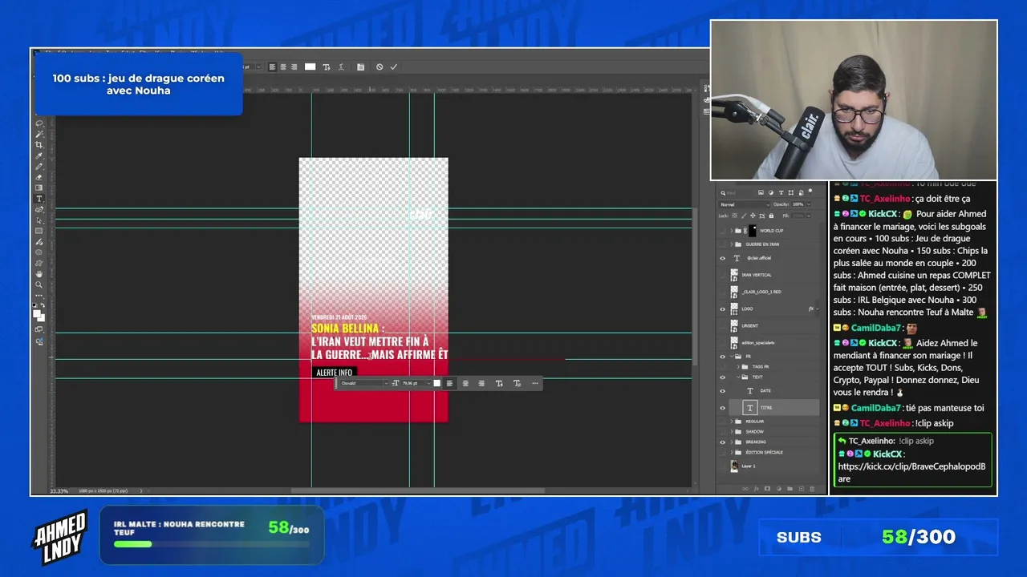Expand the REGULAR group
1027x577 pixels.
point(730,422)
